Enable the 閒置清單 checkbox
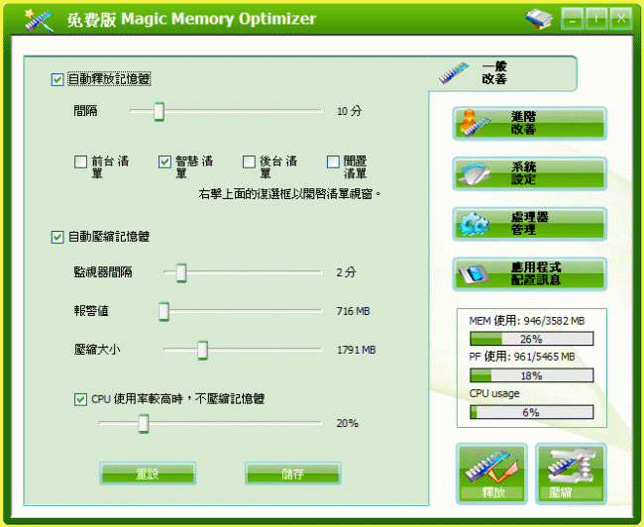 pyautogui.click(x=334, y=161)
